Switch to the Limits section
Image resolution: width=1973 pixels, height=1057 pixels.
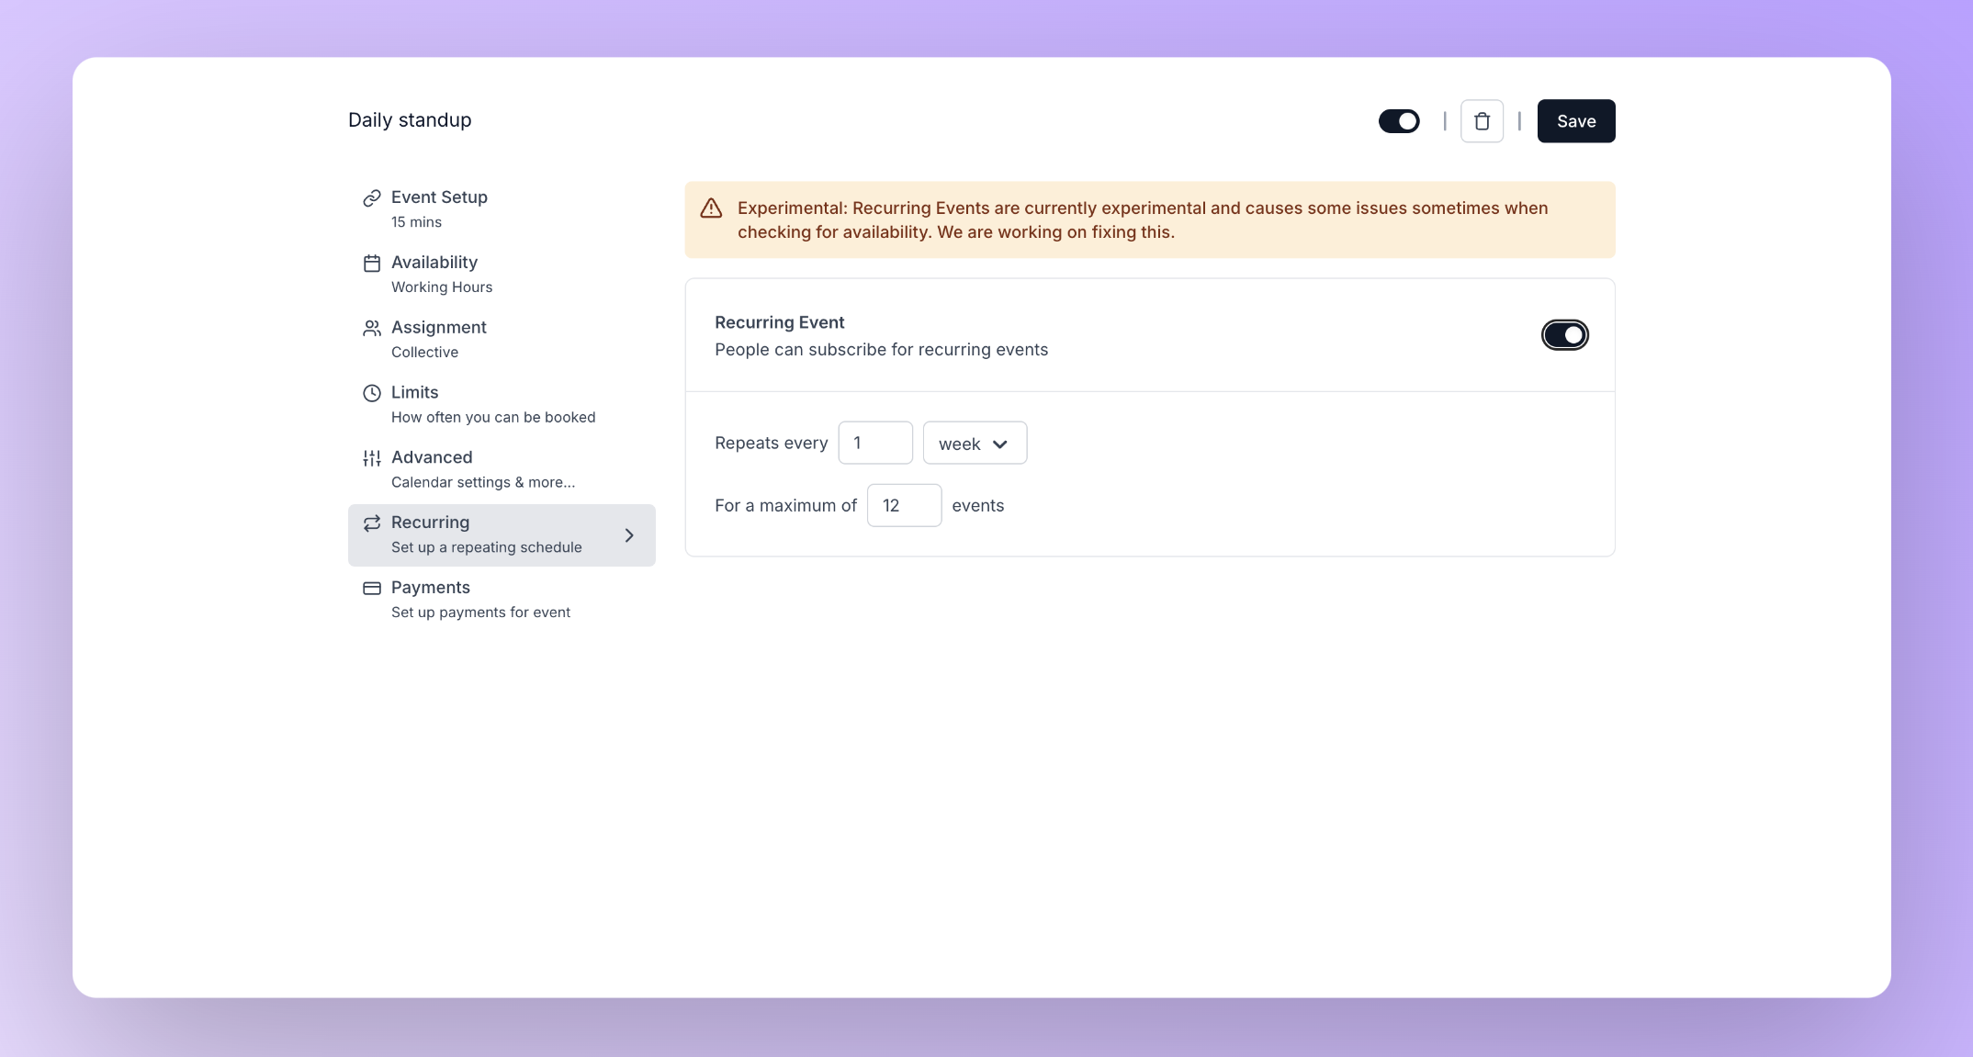(414, 392)
